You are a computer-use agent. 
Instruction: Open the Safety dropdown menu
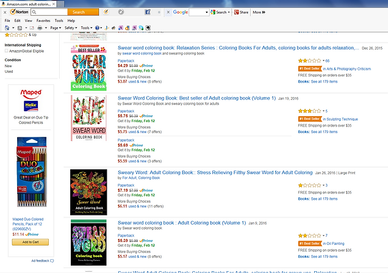tap(71, 28)
